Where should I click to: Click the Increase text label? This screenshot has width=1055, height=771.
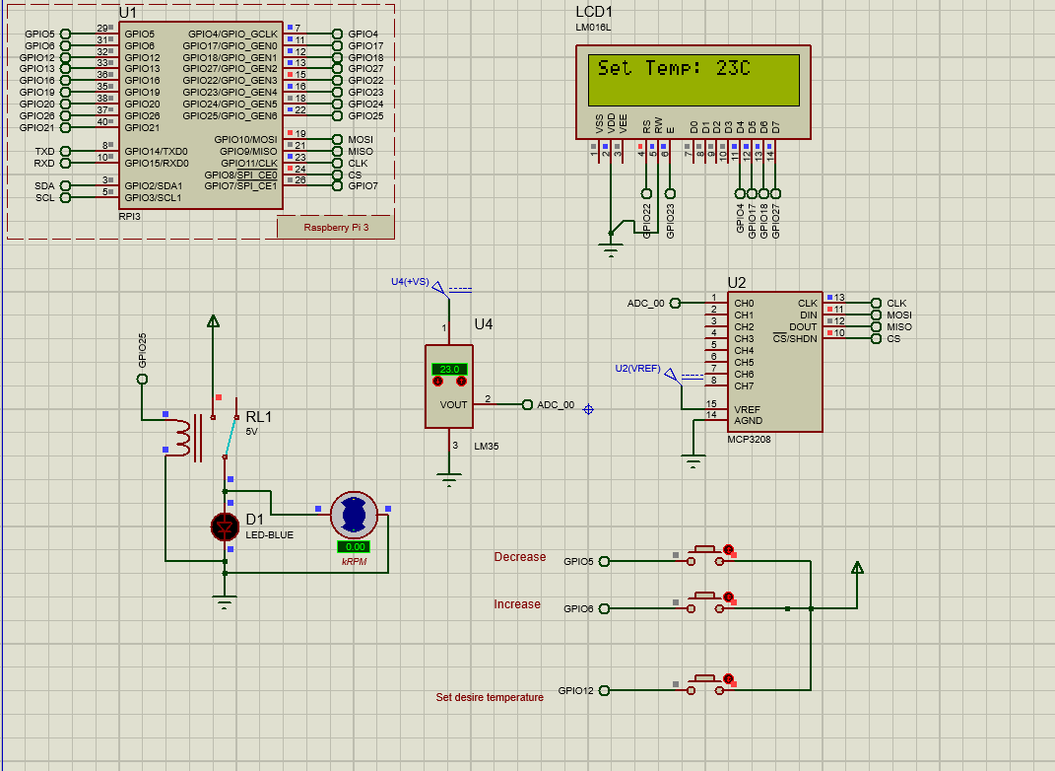coord(517,604)
